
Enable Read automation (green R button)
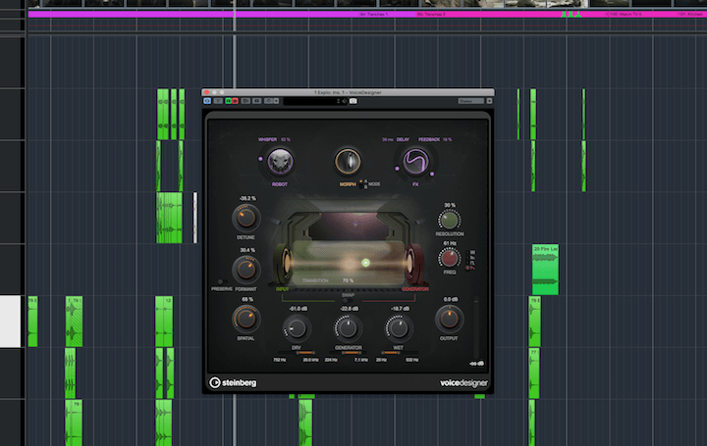229,101
